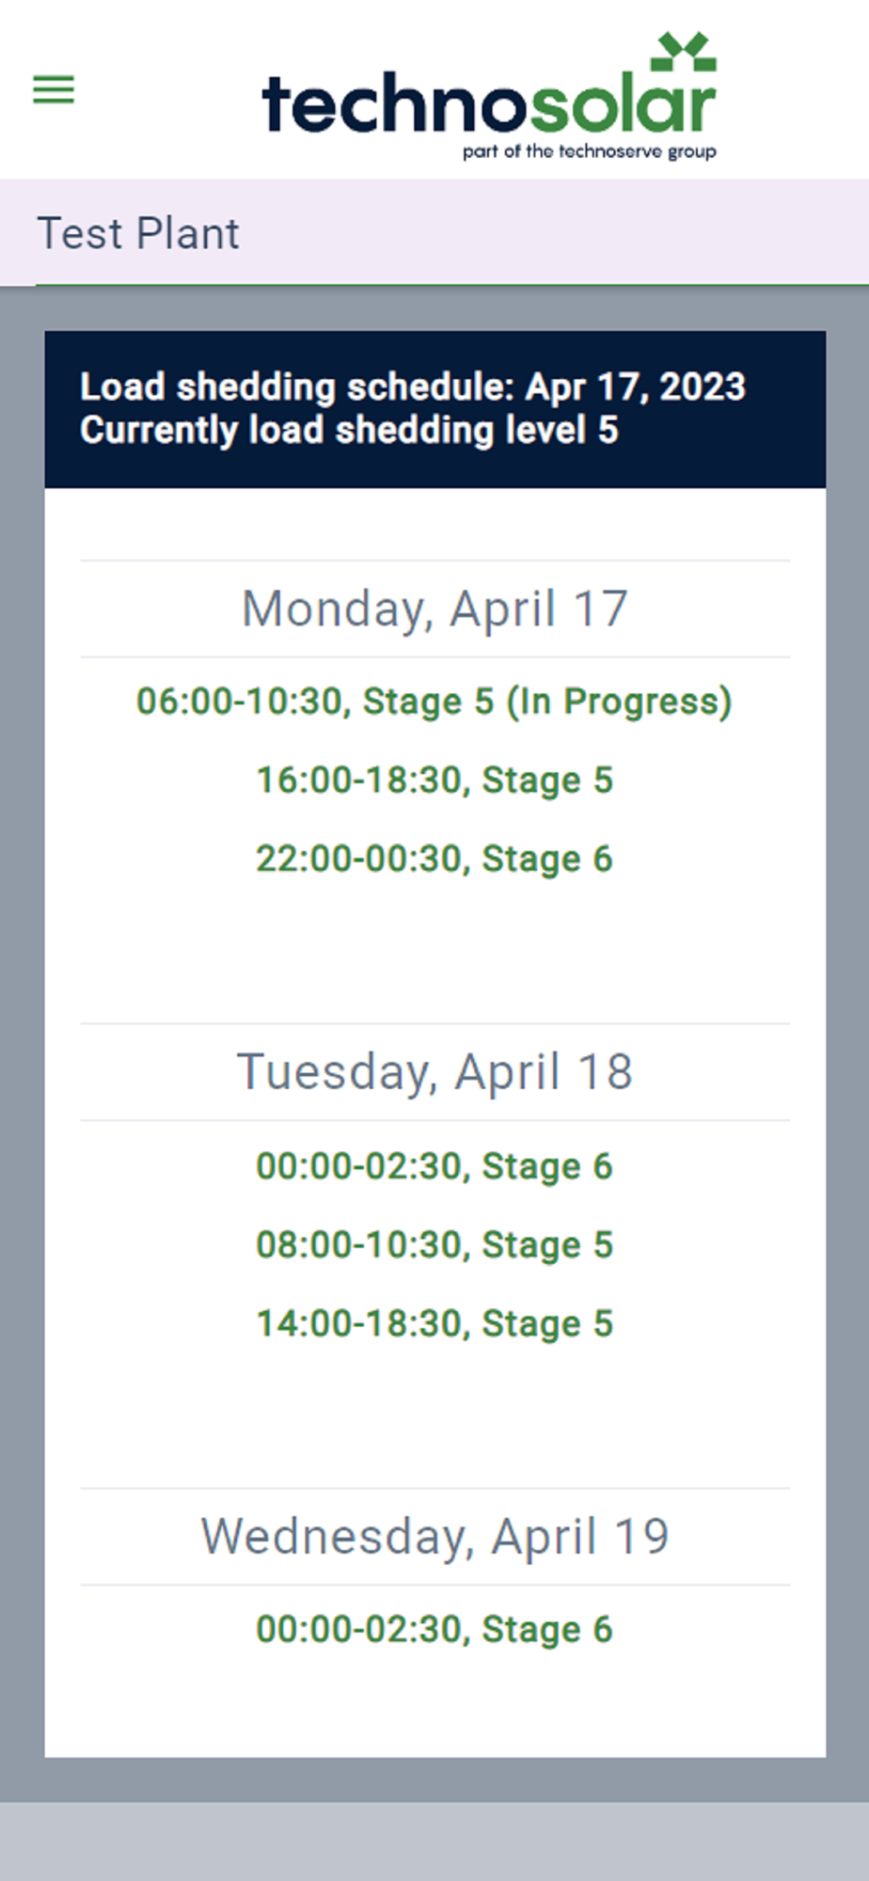The height and width of the screenshot is (1881, 869).
Task: Click 'Currently load shedding level 5' text
Action: [x=349, y=431]
